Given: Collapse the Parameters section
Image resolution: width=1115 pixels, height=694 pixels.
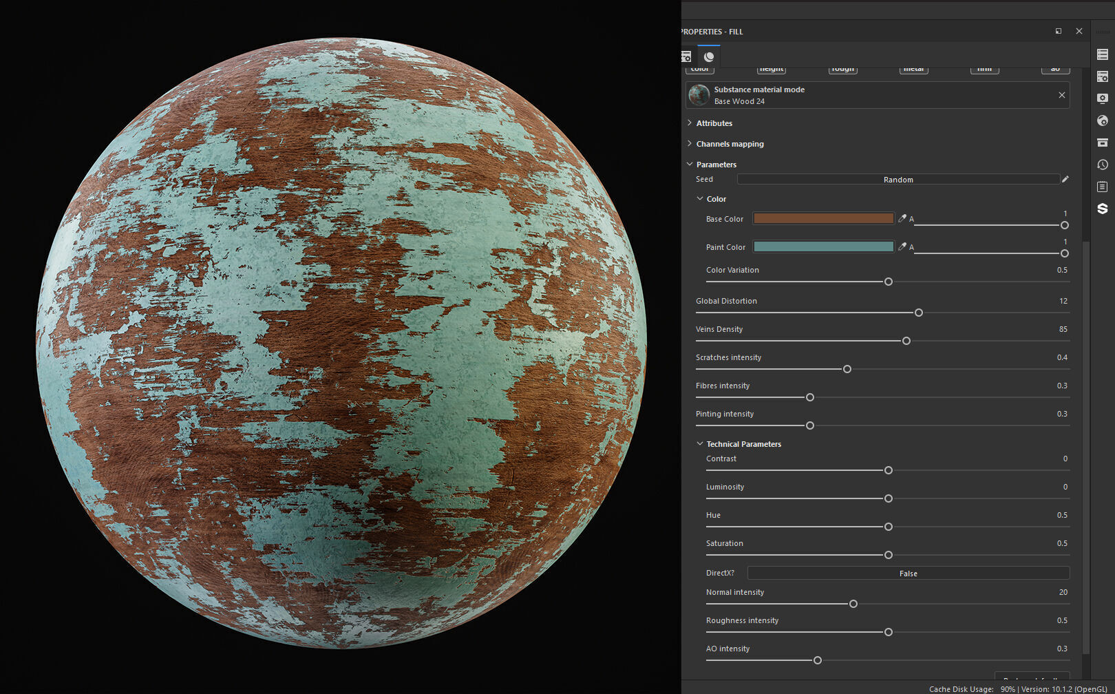Looking at the screenshot, I should 690,165.
